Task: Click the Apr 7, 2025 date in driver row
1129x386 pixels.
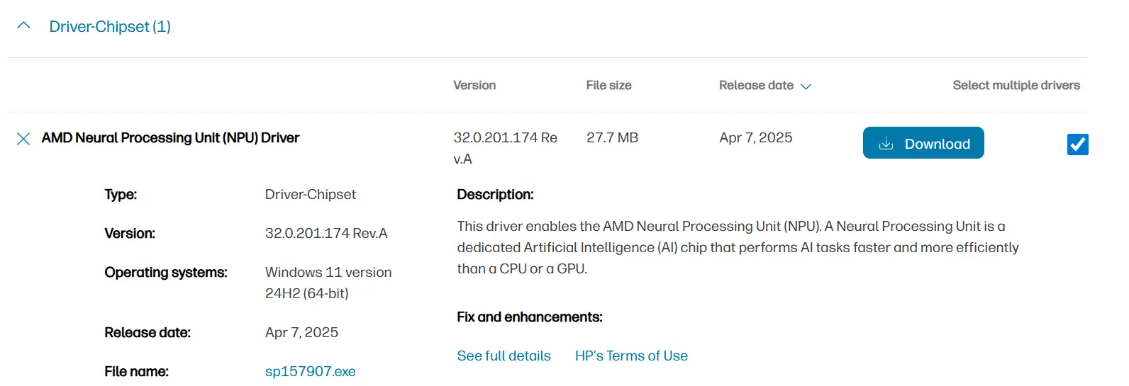Action: (755, 138)
